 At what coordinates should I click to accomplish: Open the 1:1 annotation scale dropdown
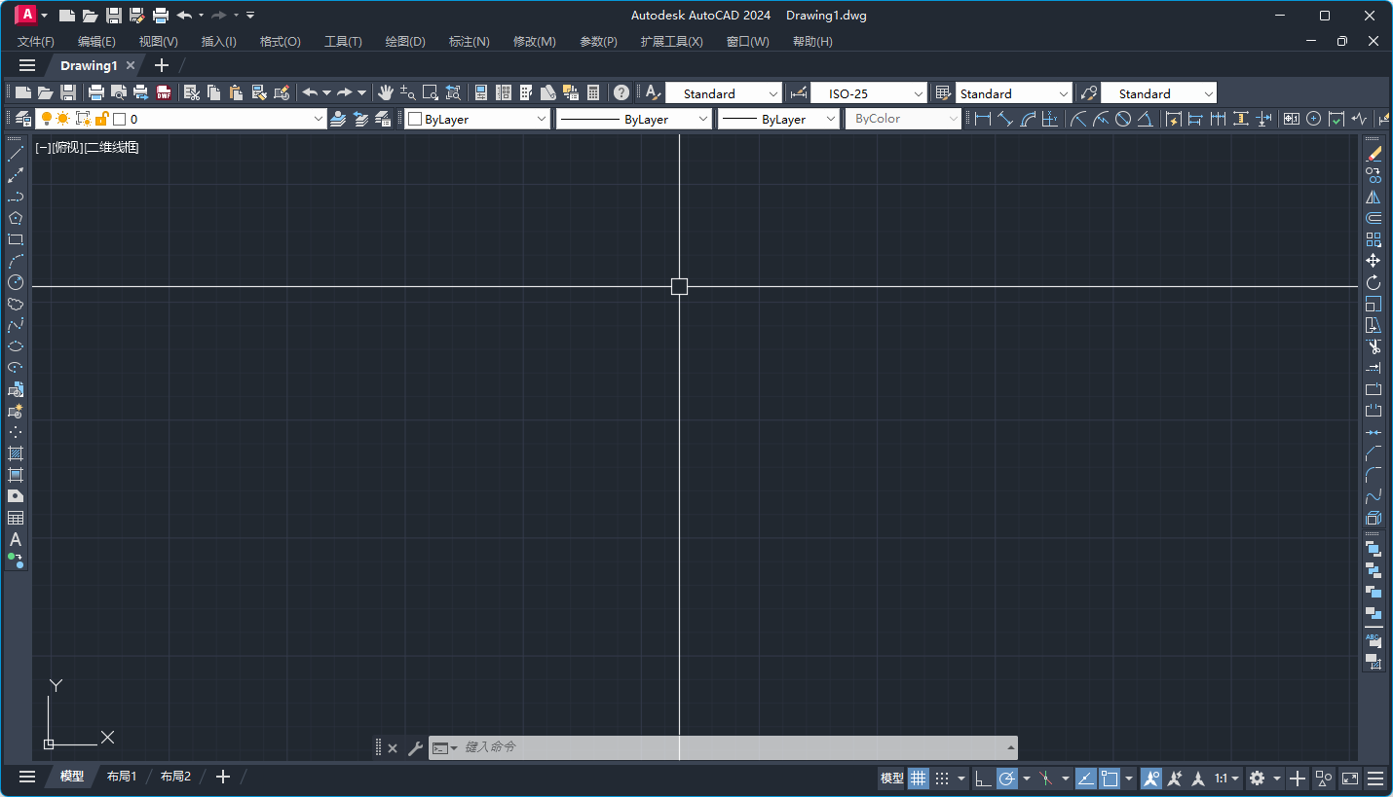point(1226,778)
